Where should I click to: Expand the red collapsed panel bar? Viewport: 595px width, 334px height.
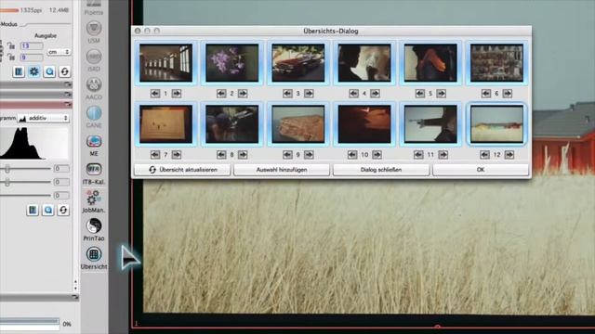point(36,104)
